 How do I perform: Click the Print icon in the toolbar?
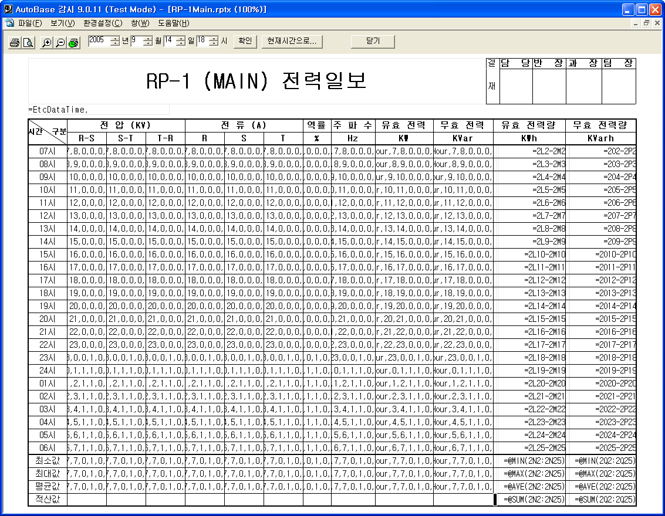[x=15, y=43]
